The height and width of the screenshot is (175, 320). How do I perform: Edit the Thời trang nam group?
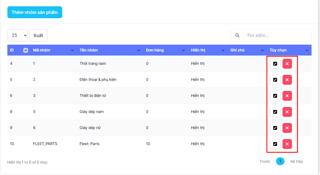[275, 64]
